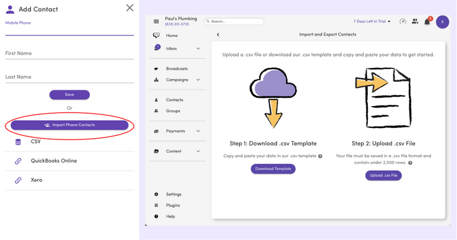Viewport: 457px width, 240px height.
Task: Click the Home speech bubble icon
Action: (156, 36)
